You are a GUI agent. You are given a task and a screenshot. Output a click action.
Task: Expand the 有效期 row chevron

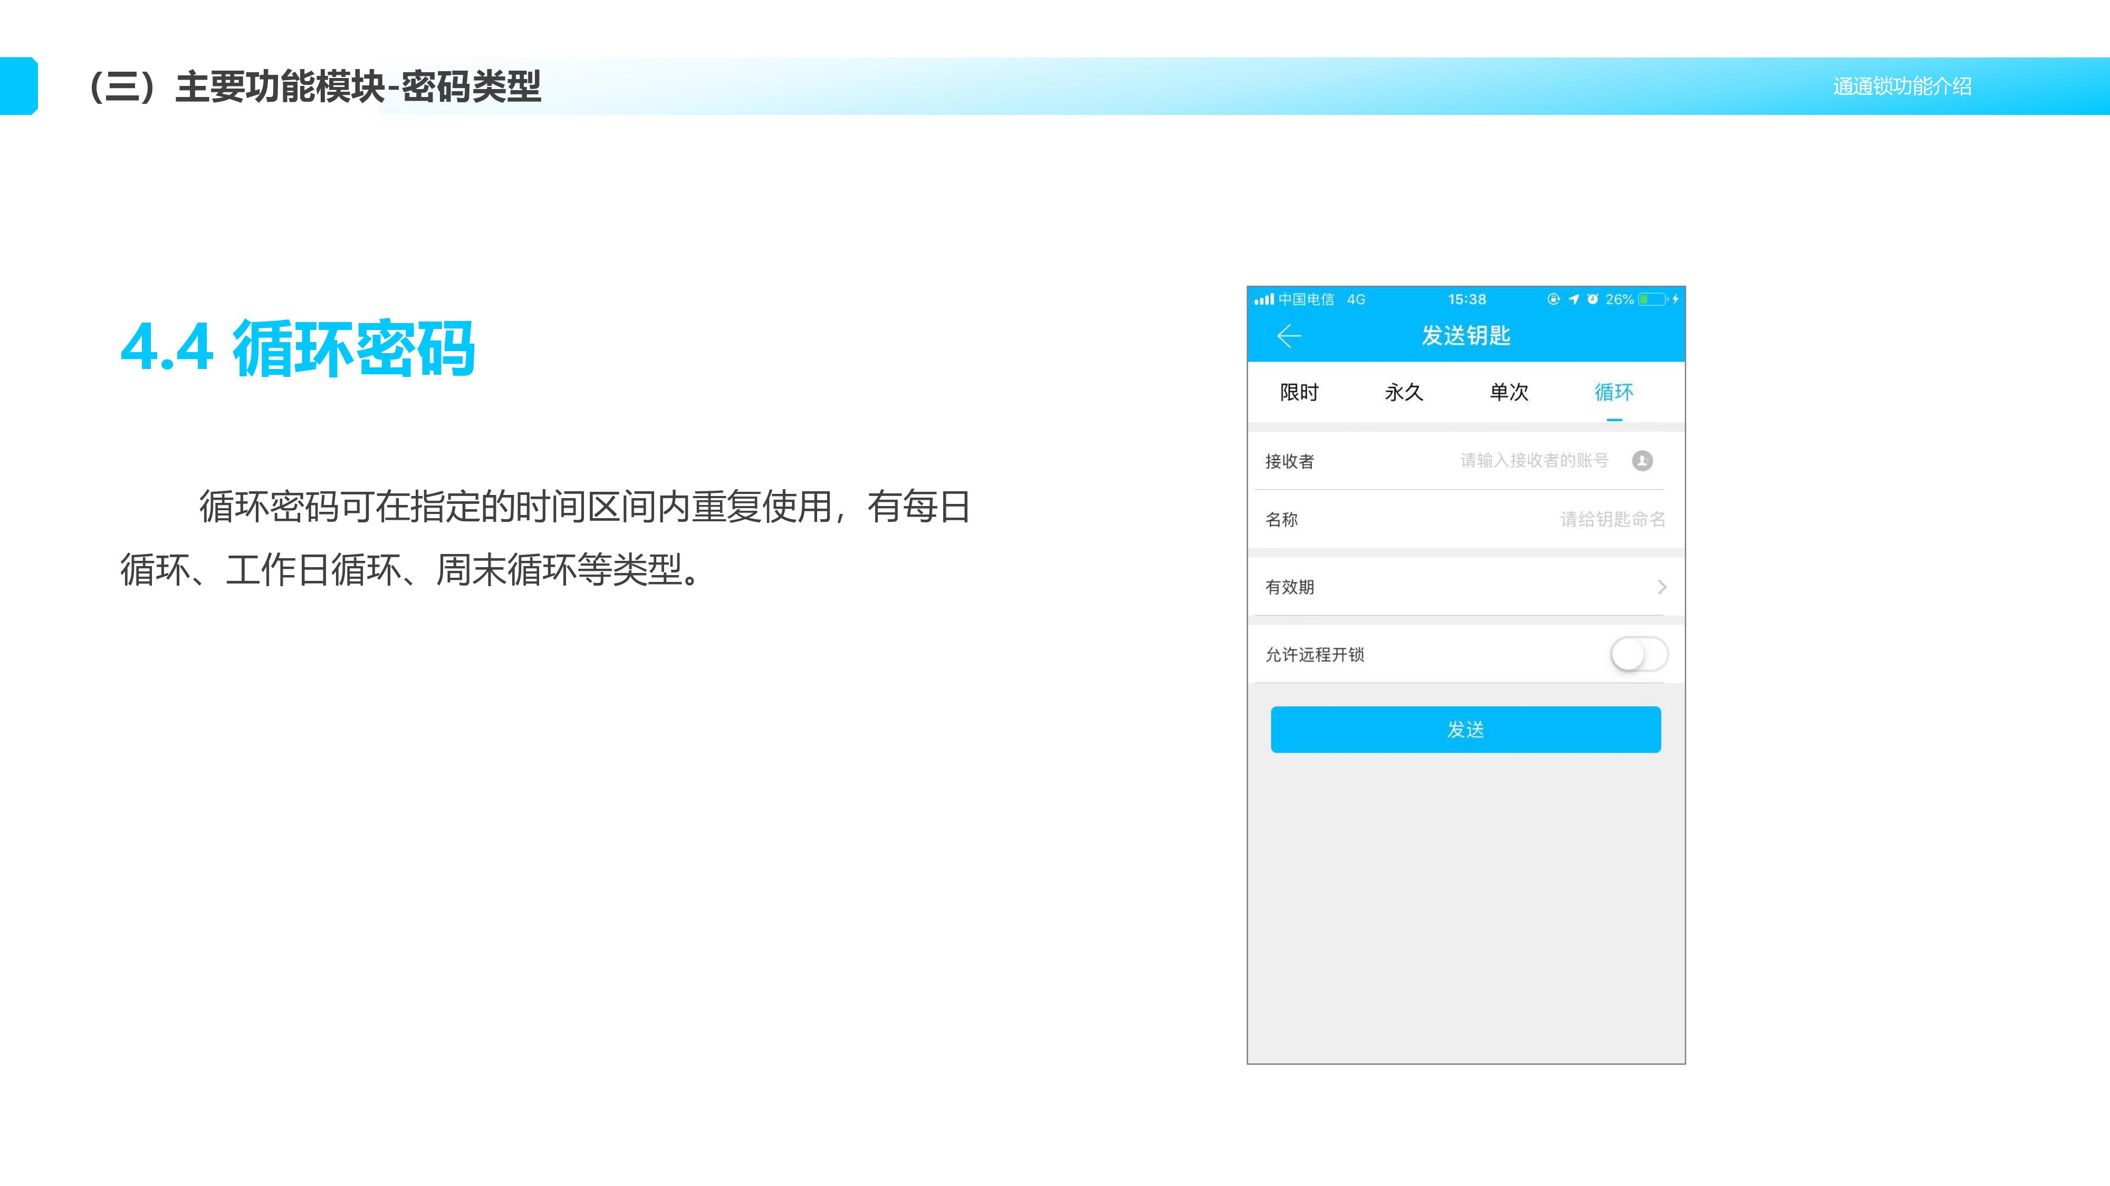coord(1662,587)
